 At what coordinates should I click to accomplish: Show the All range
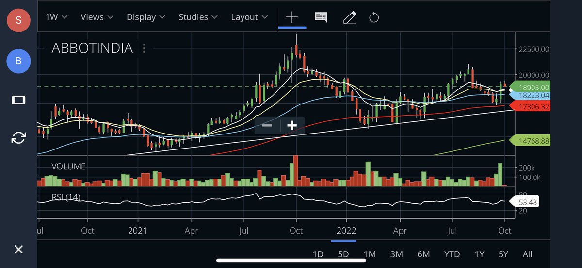tap(527, 254)
